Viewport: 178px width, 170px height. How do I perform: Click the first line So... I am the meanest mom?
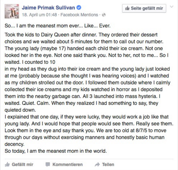58,26
